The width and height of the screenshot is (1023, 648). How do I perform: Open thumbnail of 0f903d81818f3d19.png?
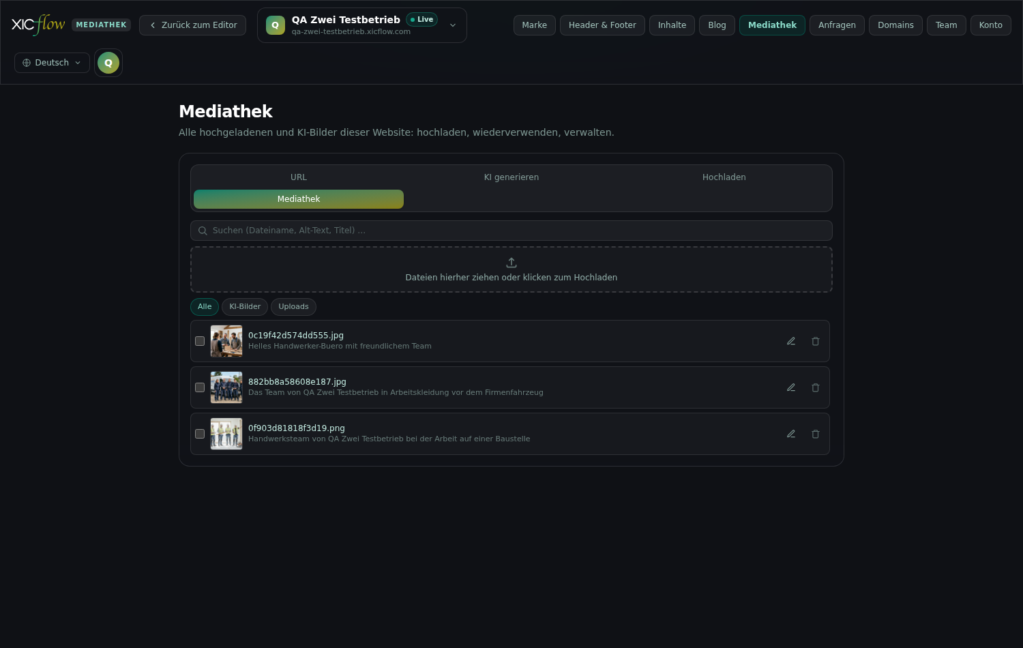pyautogui.click(x=226, y=434)
